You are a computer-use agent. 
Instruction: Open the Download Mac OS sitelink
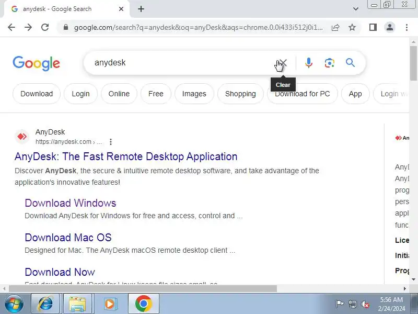click(x=68, y=238)
